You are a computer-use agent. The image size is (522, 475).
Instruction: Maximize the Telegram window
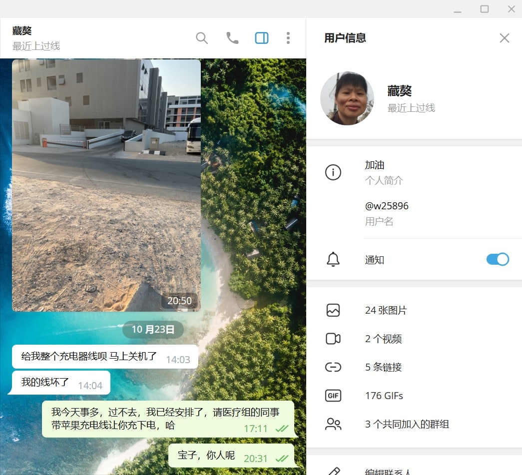pos(485,9)
